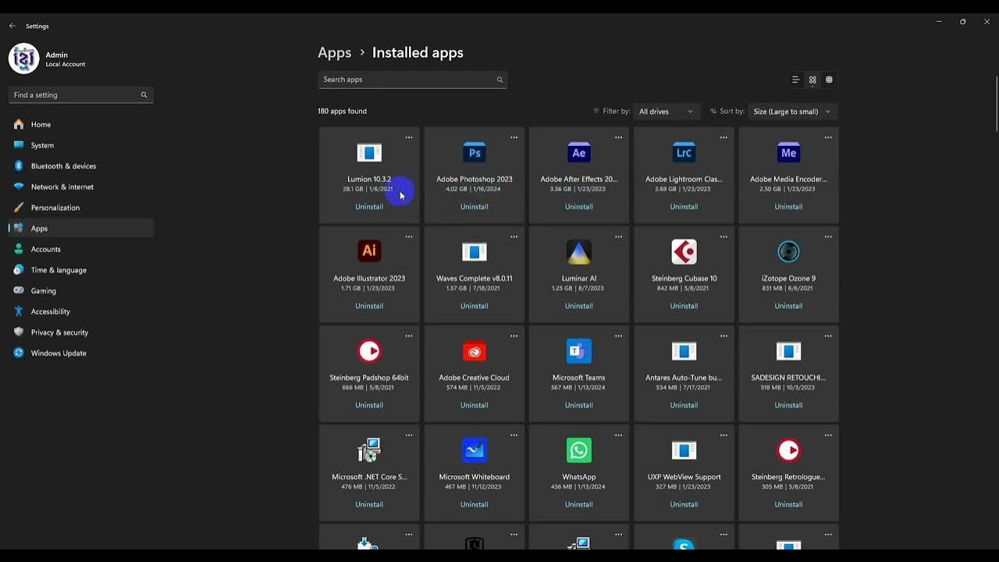Click the Admin account profile picture

(23, 59)
